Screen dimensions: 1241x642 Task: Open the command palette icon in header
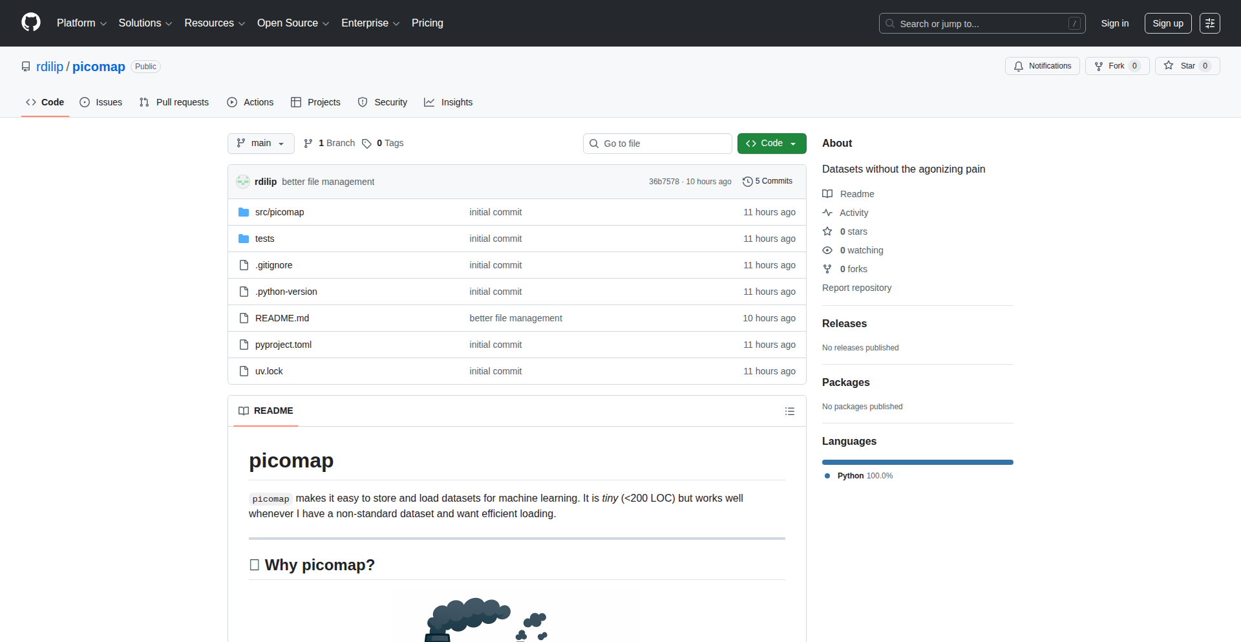tap(1210, 23)
